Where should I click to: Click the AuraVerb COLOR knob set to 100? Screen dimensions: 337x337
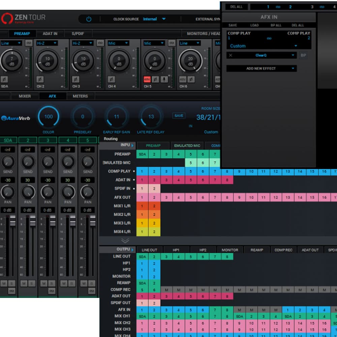(x=48, y=117)
